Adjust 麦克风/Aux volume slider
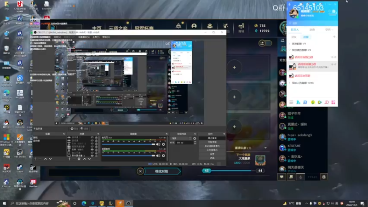Viewport: 368px width, 207px height. coord(129,144)
